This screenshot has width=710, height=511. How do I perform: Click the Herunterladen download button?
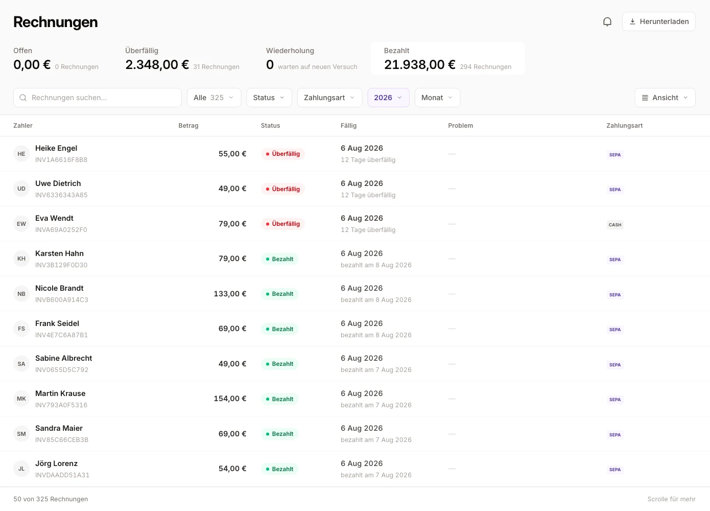point(659,21)
